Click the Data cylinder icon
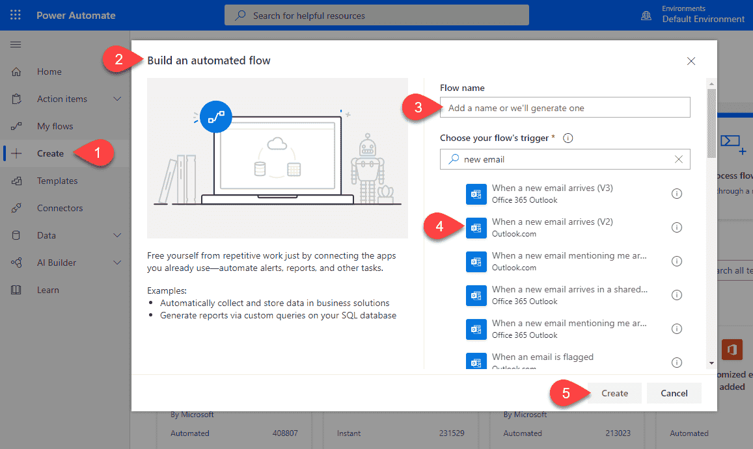 (x=16, y=235)
